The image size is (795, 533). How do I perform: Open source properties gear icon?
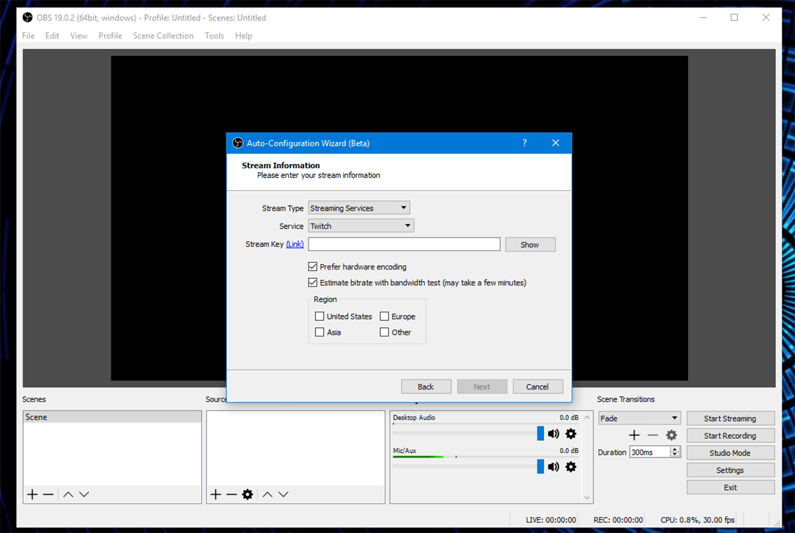[x=248, y=494]
